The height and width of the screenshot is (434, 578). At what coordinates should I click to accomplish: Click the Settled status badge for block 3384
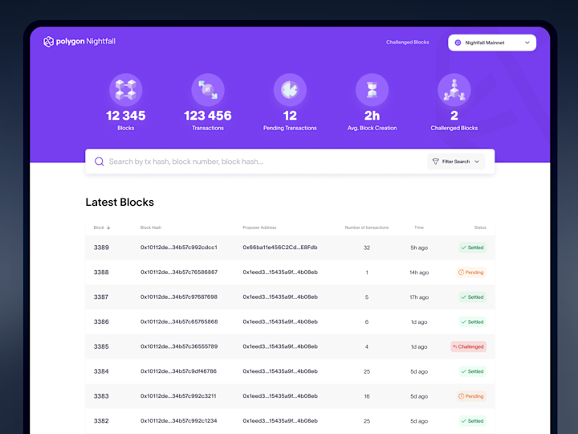coord(472,371)
